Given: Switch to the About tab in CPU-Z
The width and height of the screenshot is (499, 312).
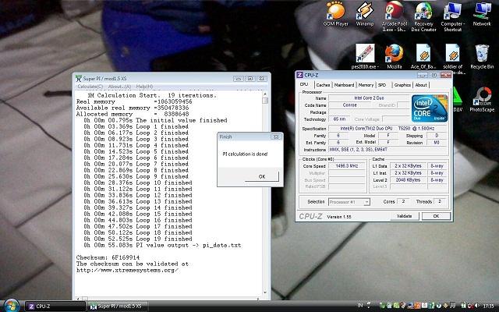Looking at the screenshot, I should (x=421, y=85).
